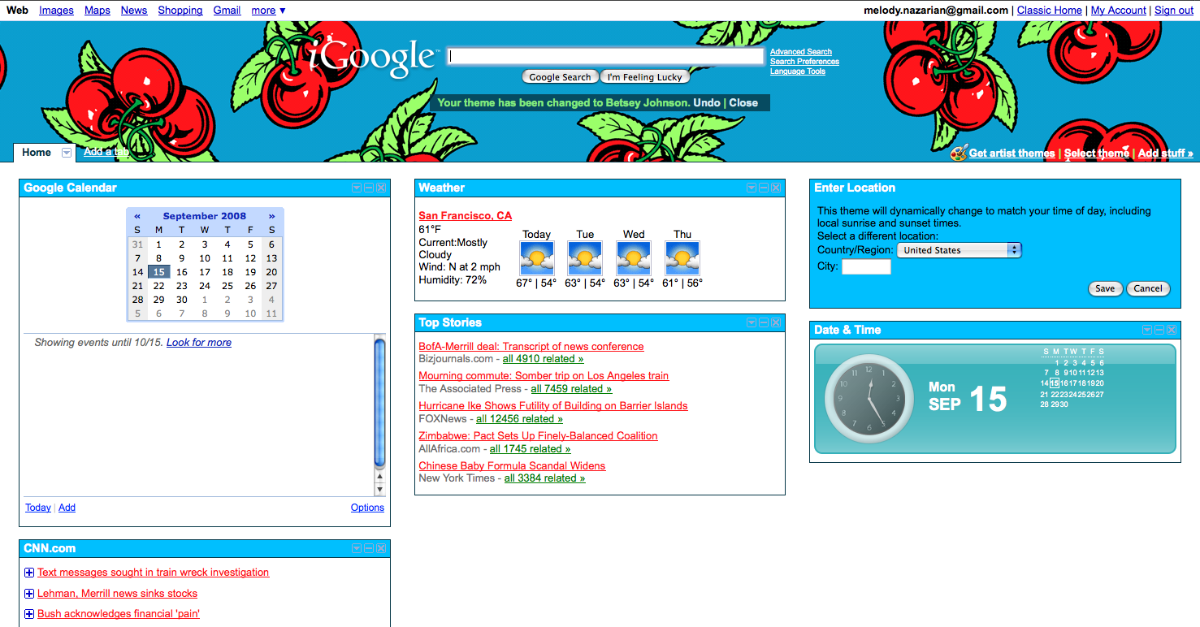Click 'Add a tab' link
The height and width of the screenshot is (627, 1200).
tap(106, 152)
